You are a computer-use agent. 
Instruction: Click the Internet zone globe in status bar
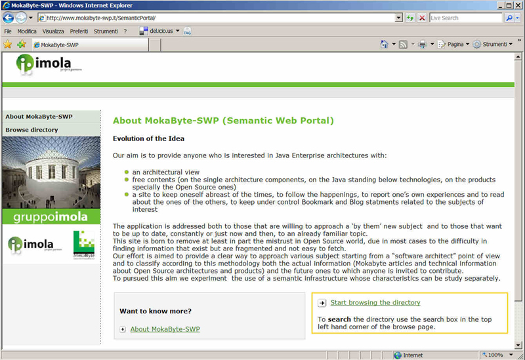(398, 355)
